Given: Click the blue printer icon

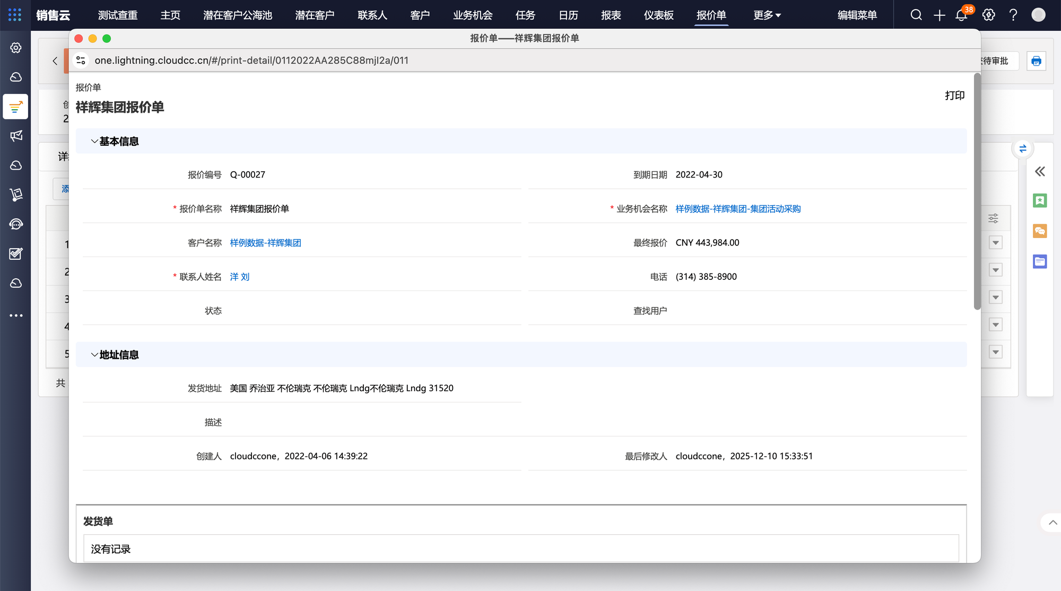Looking at the screenshot, I should (1036, 61).
